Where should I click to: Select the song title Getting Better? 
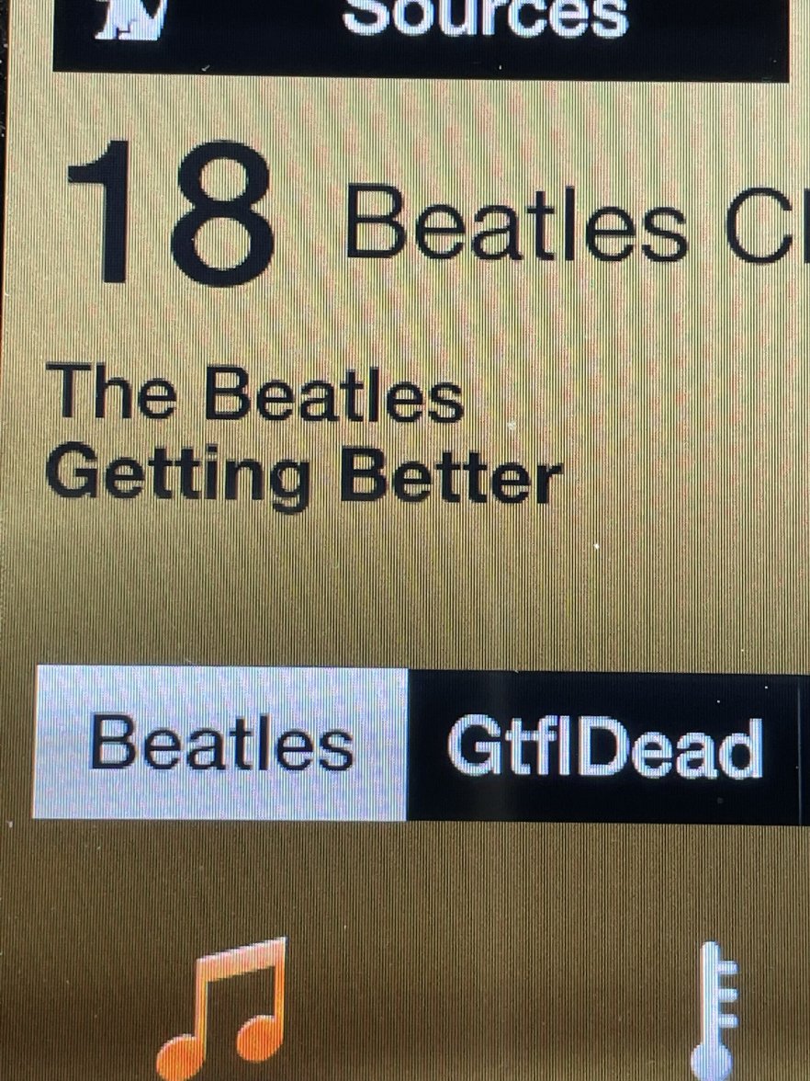(304, 476)
